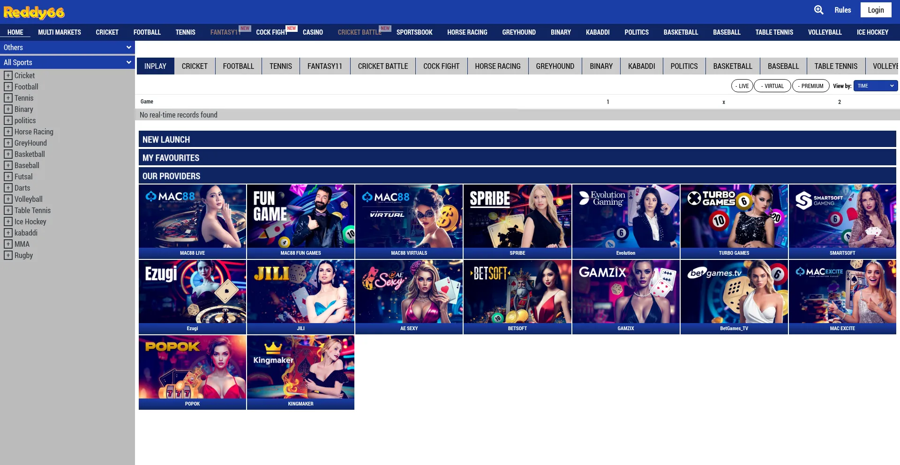The height and width of the screenshot is (465, 900).
Task: Open the MAC88 VIRTUALS provider
Action: coord(409,221)
